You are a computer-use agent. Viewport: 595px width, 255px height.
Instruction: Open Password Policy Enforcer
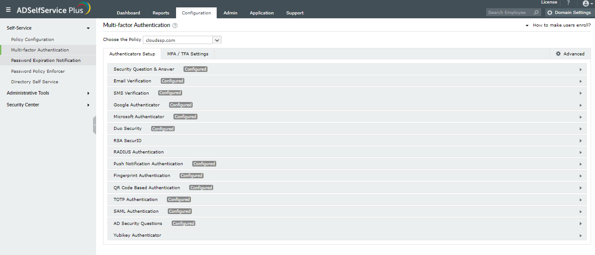tap(38, 71)
